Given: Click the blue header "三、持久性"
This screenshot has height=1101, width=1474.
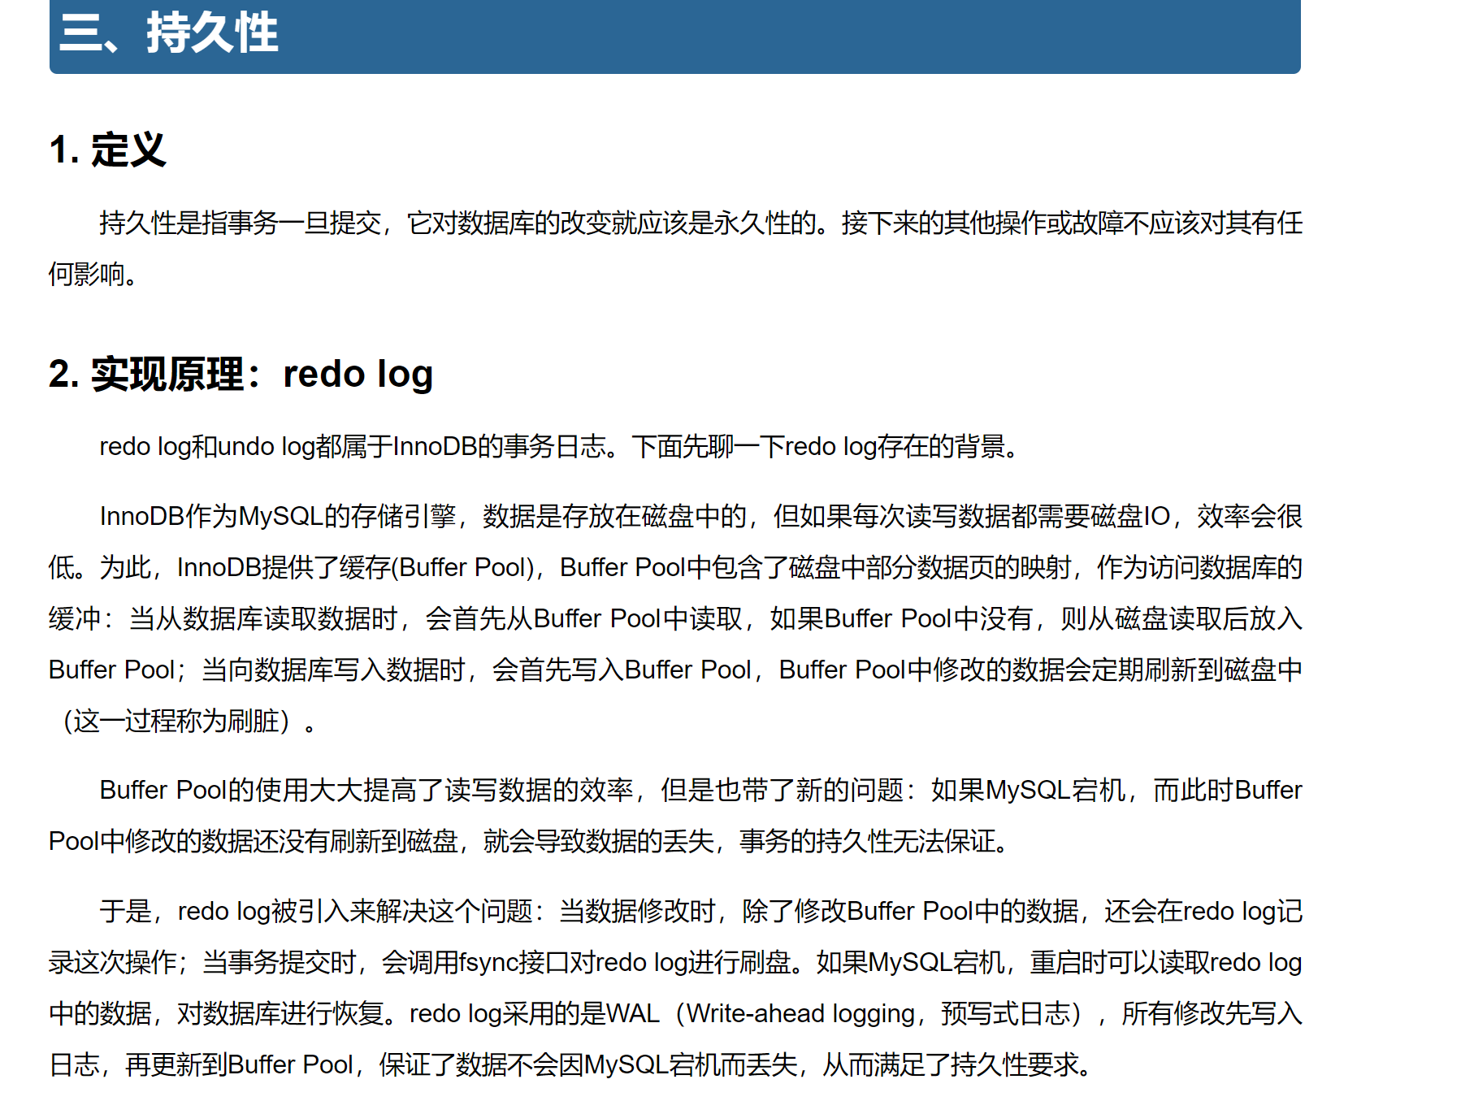Looking at the screenshot, I should coord(674,37).
